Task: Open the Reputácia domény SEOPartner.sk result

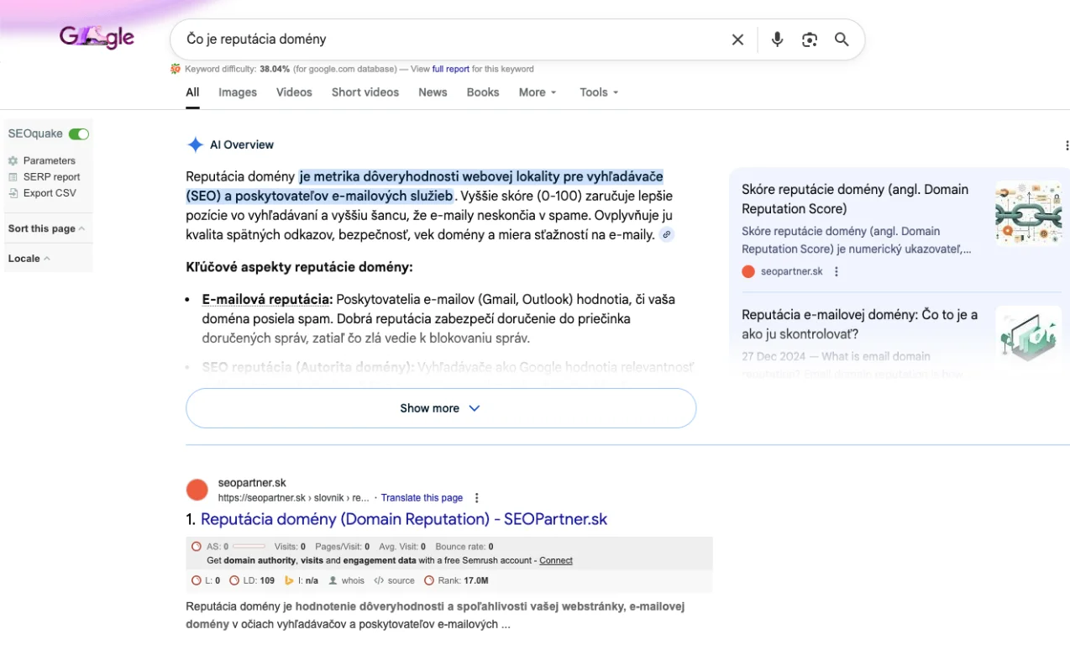Action: [403, 519]
